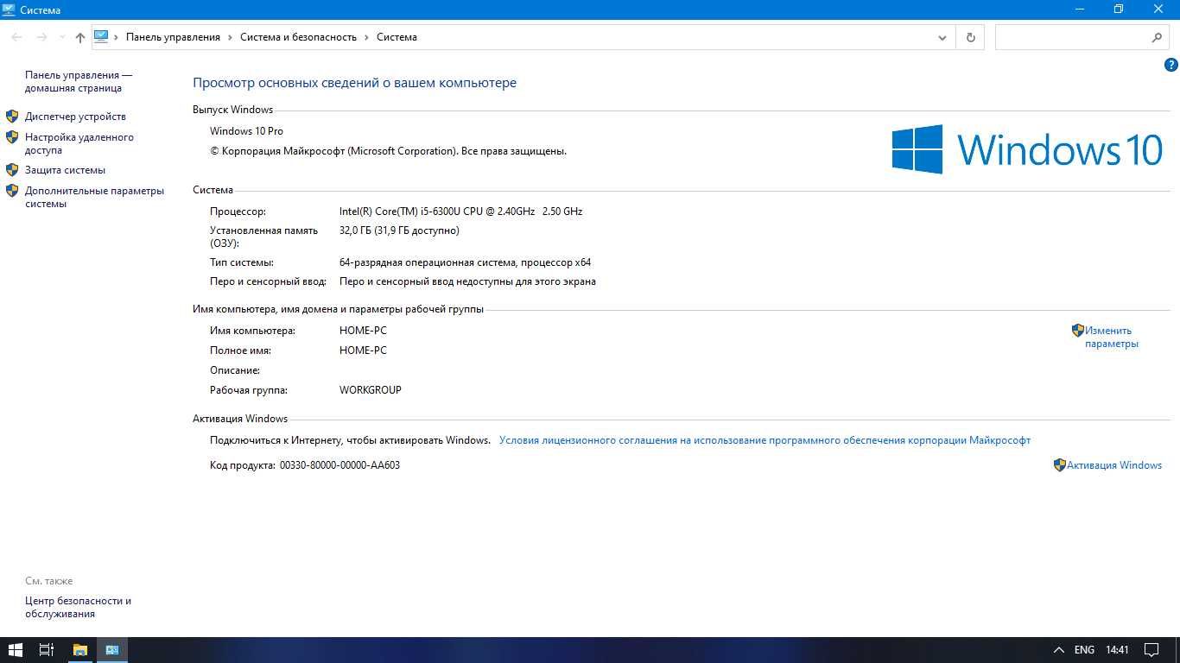Screen dimensions: 1180x663
Task: Show hidden tray icons chevron
Action: [x=1058, y=650]
